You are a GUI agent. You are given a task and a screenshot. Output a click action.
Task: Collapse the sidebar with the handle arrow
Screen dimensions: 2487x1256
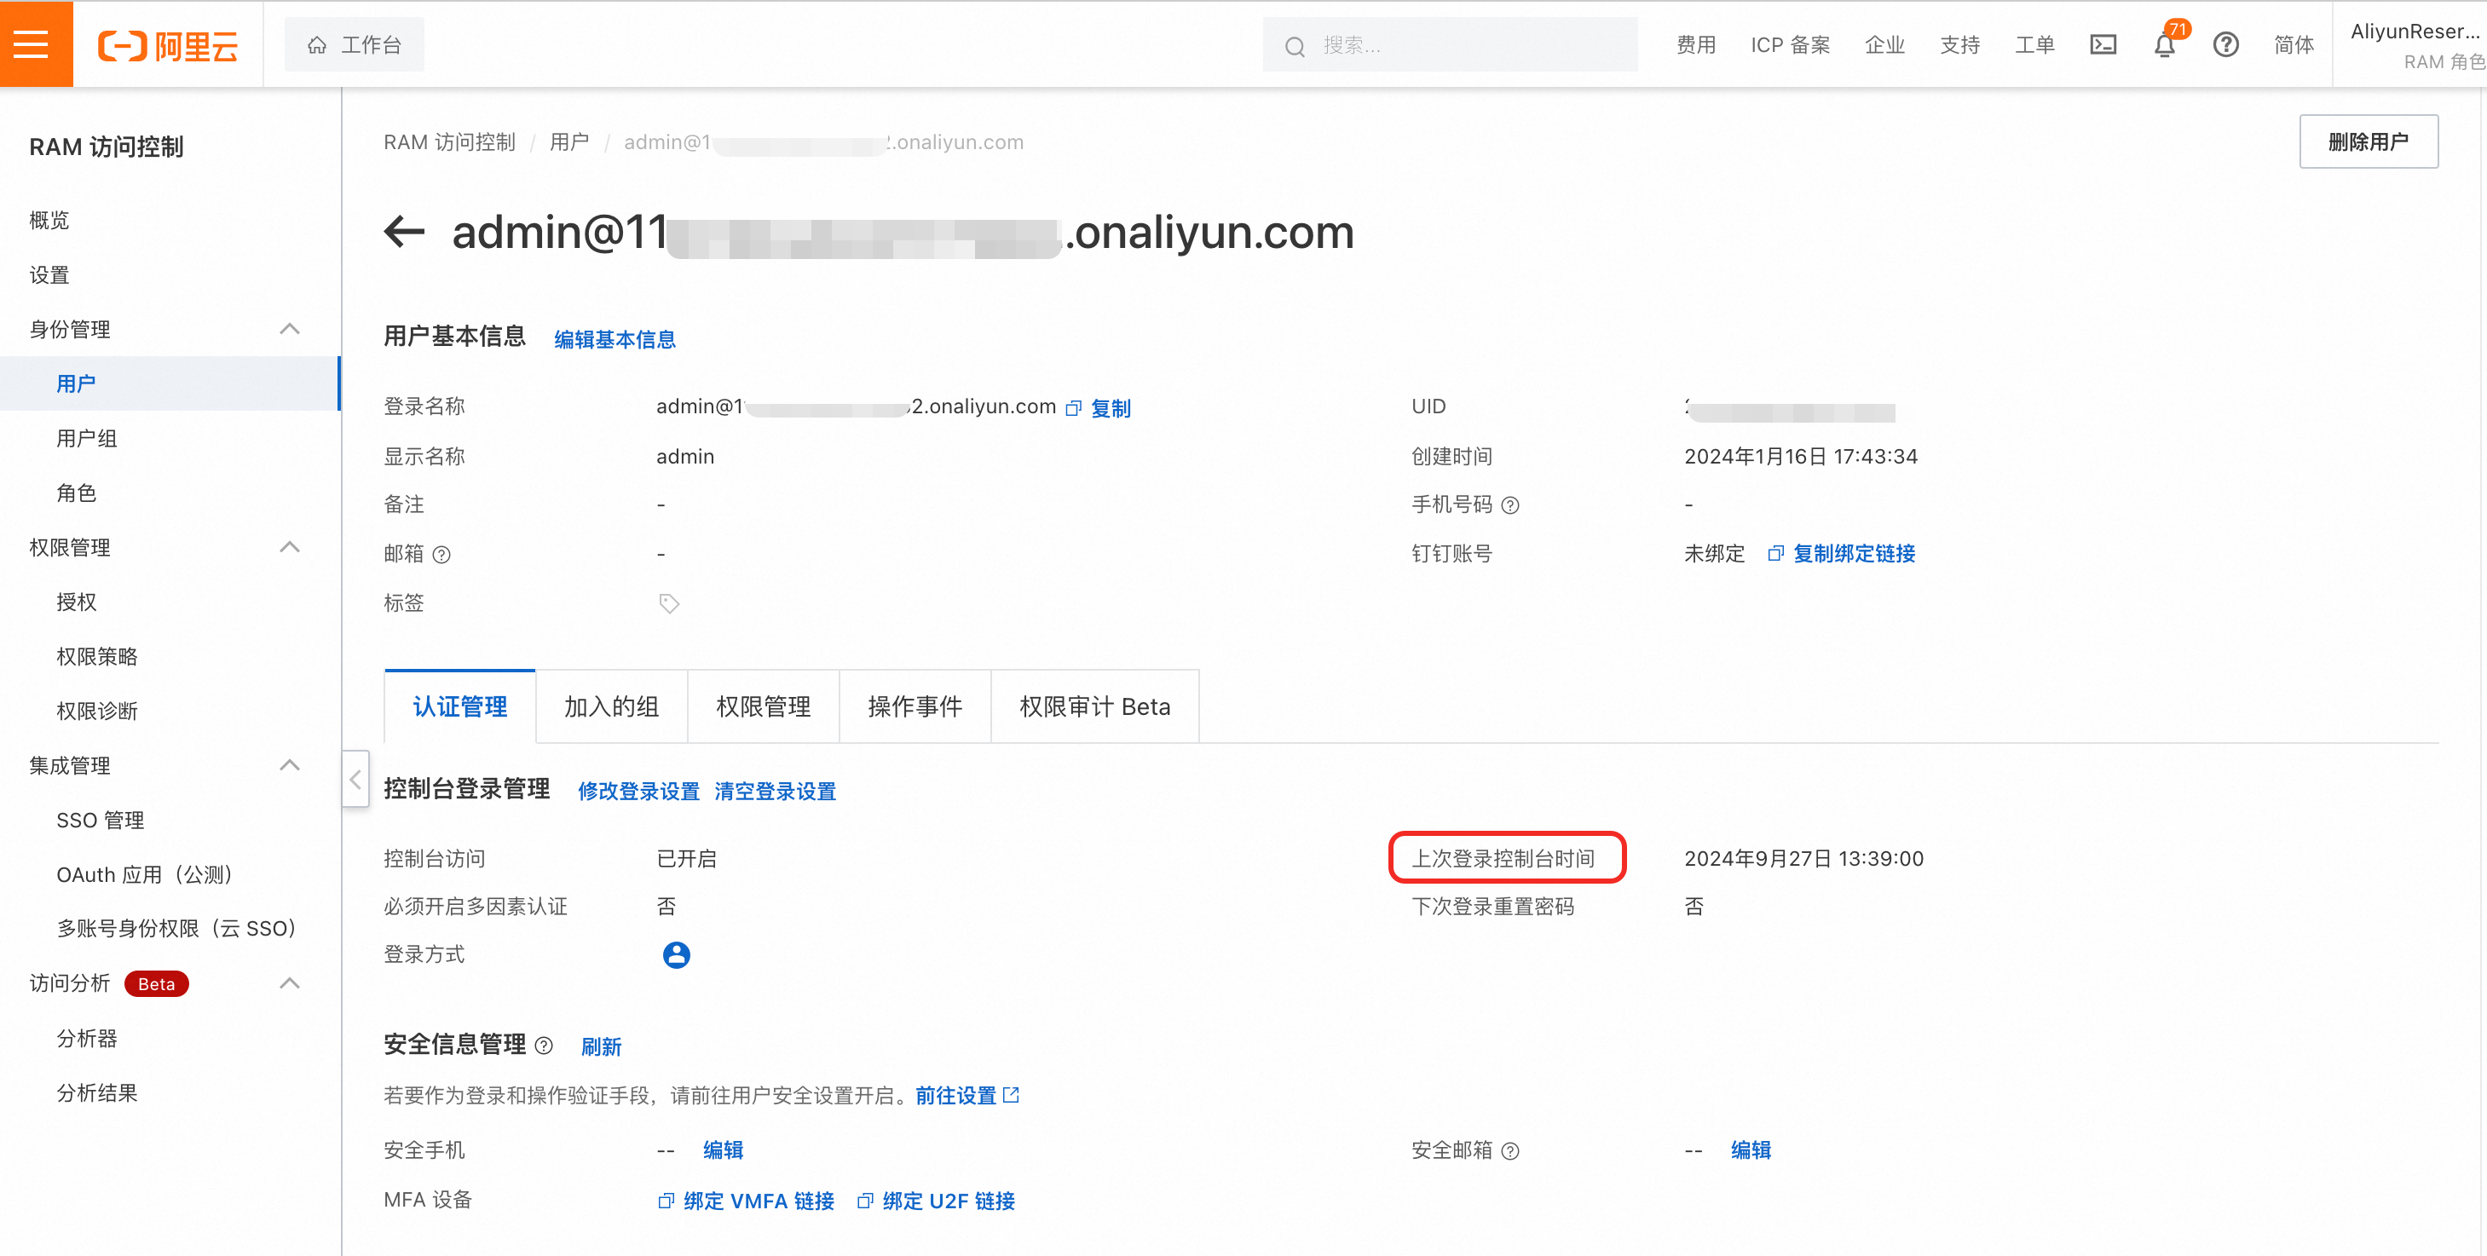[x=355, y=778]
